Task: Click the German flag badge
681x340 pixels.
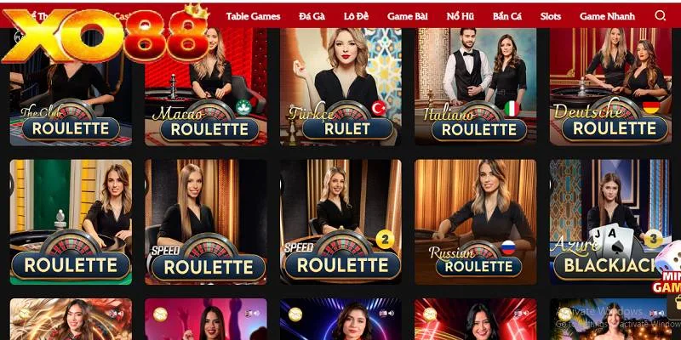Action: [651, 105]
